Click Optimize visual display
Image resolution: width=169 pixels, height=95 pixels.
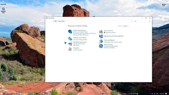(x=109, y=47)
